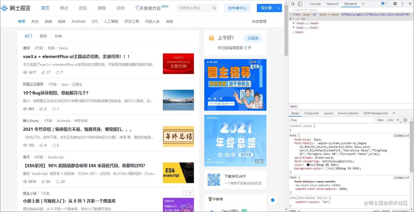Open DevTools settings gear icon
The image size is (414, 212).
coord(395,4)
